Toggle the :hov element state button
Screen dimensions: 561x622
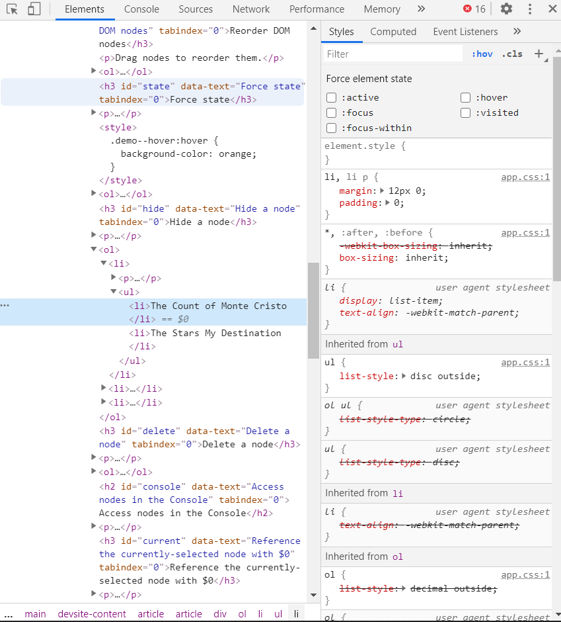click(x=482, y=54)
